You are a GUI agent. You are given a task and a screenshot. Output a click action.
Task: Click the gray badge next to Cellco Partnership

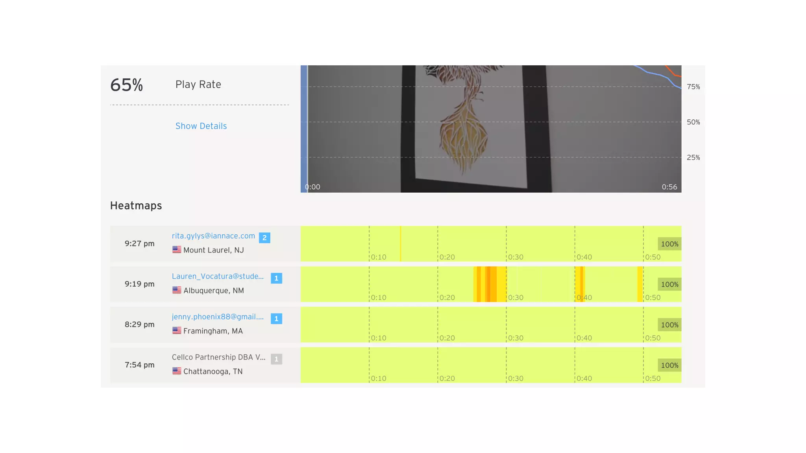(x=276, y=359)
